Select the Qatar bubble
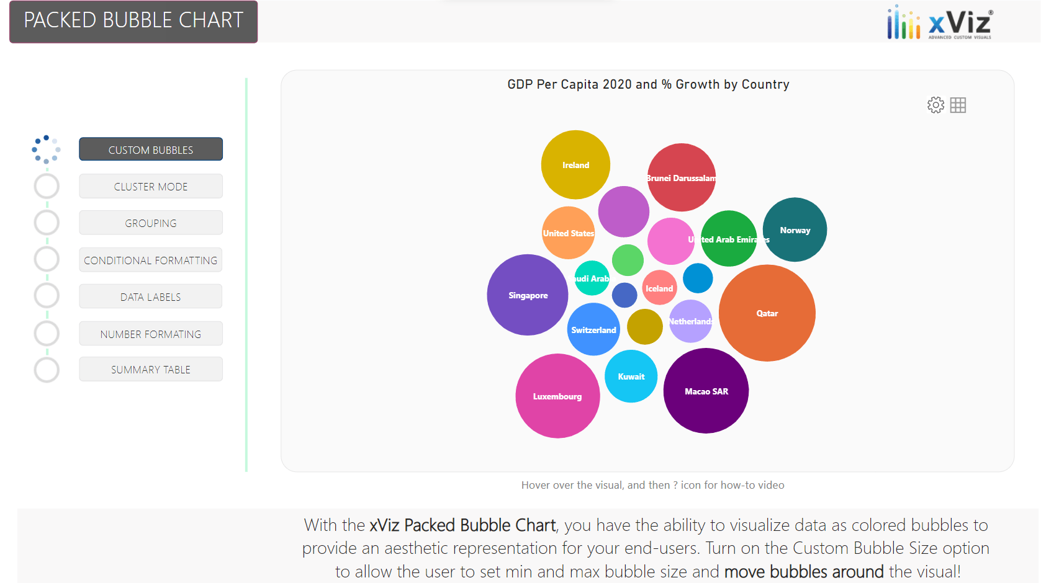 tap(767, 313)
